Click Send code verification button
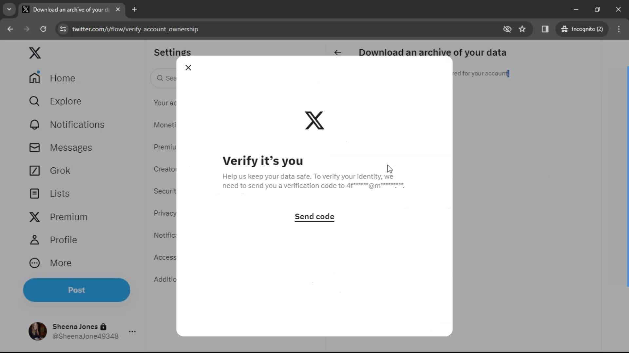 [314, 216]
